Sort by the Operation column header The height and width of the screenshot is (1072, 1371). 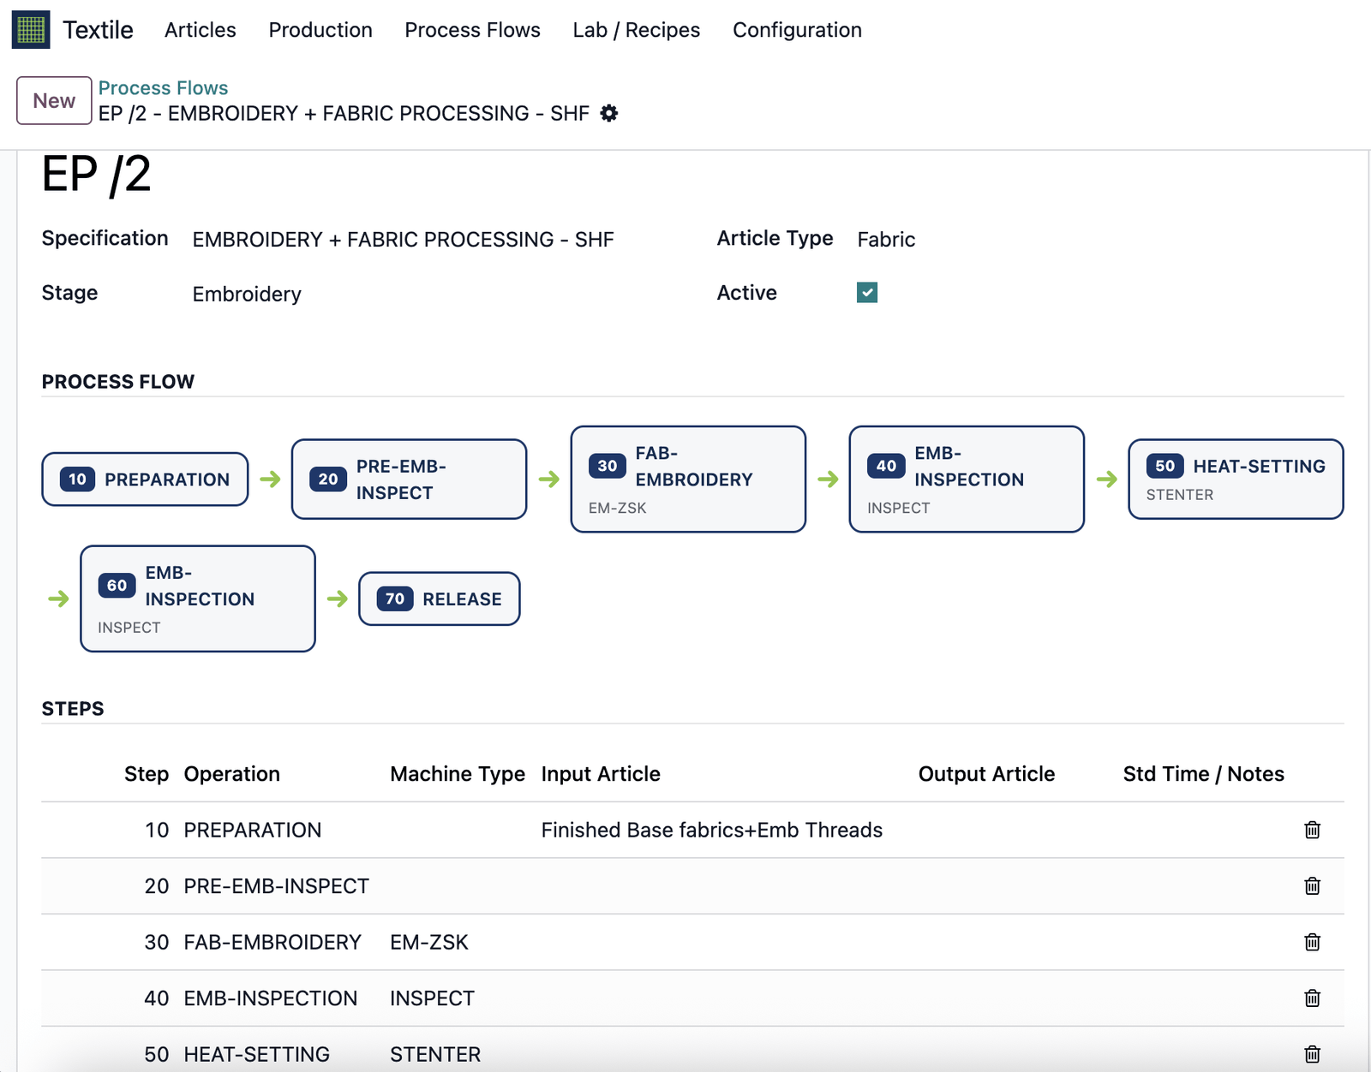tap(232, 774)
